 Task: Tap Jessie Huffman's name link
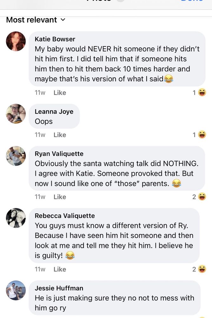point(59,288)
